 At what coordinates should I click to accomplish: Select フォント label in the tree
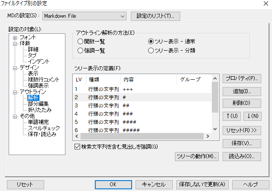pos(28,37)
